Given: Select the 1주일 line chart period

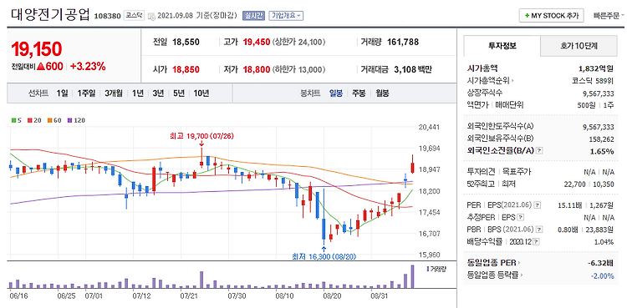Looking at the screenshot, I should point(86,93).
